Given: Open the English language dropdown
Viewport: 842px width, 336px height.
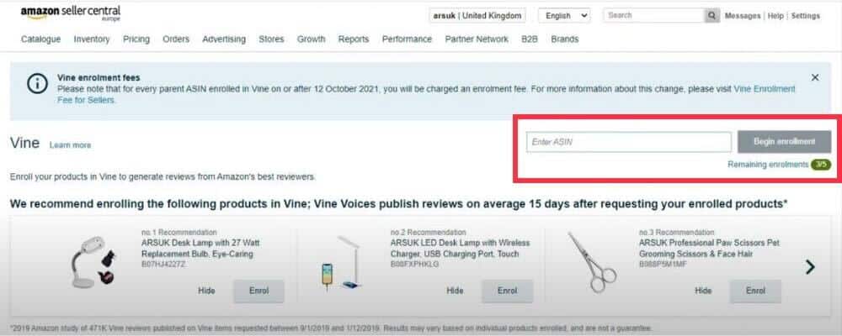Looking at the screenshot, I should [x=564, y=16].
